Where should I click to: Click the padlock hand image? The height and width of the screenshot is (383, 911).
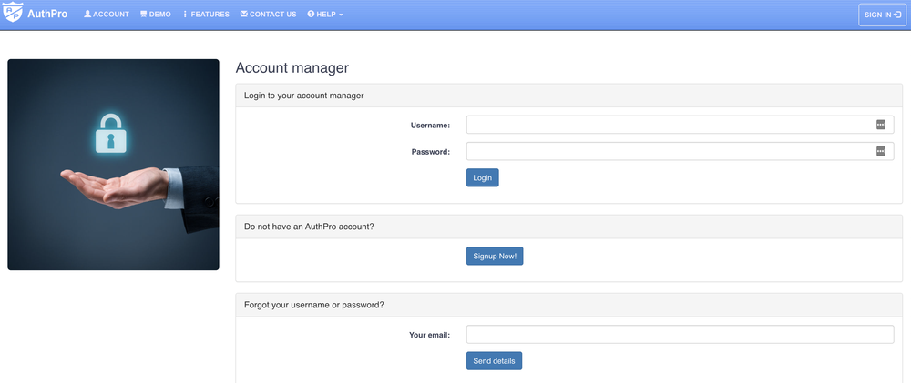[x=113, y=165]
